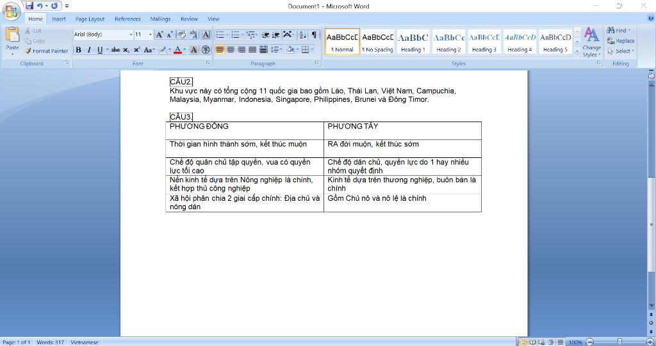Click the Office button
The image size is (656, 346).
[12, 11]
